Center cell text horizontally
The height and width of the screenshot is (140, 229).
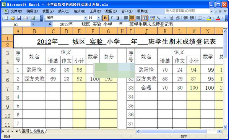(x=132, y=18)
